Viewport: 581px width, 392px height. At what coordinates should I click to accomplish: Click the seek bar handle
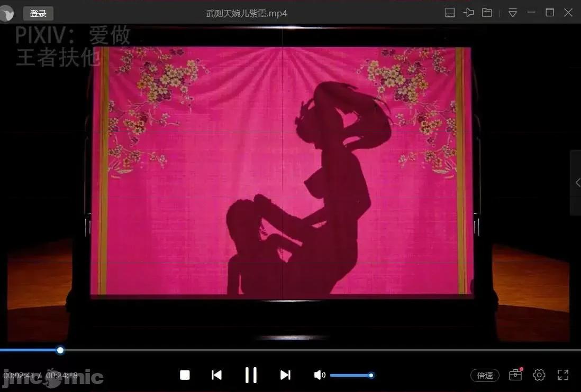(x=60, y=350)
